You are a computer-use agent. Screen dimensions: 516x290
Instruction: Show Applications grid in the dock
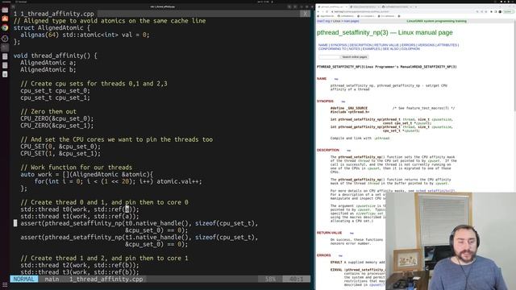tap(5, 284)
